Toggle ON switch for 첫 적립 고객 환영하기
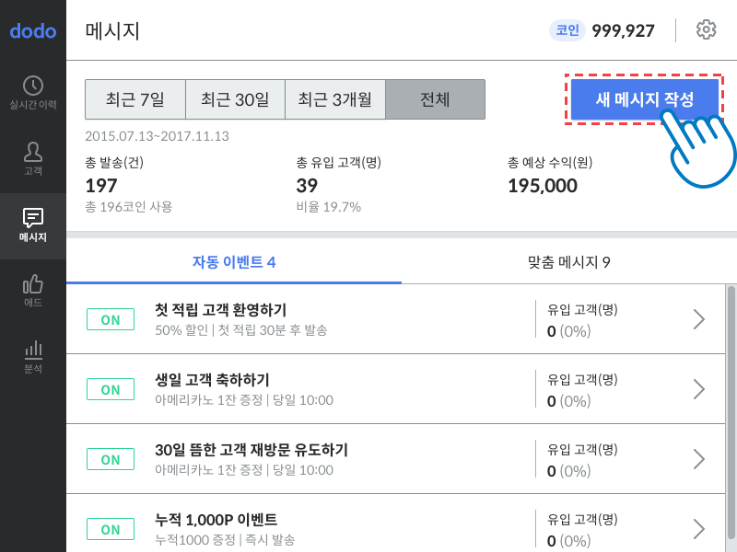The width and height of the screenshot is (737, 552). (111, 319)
